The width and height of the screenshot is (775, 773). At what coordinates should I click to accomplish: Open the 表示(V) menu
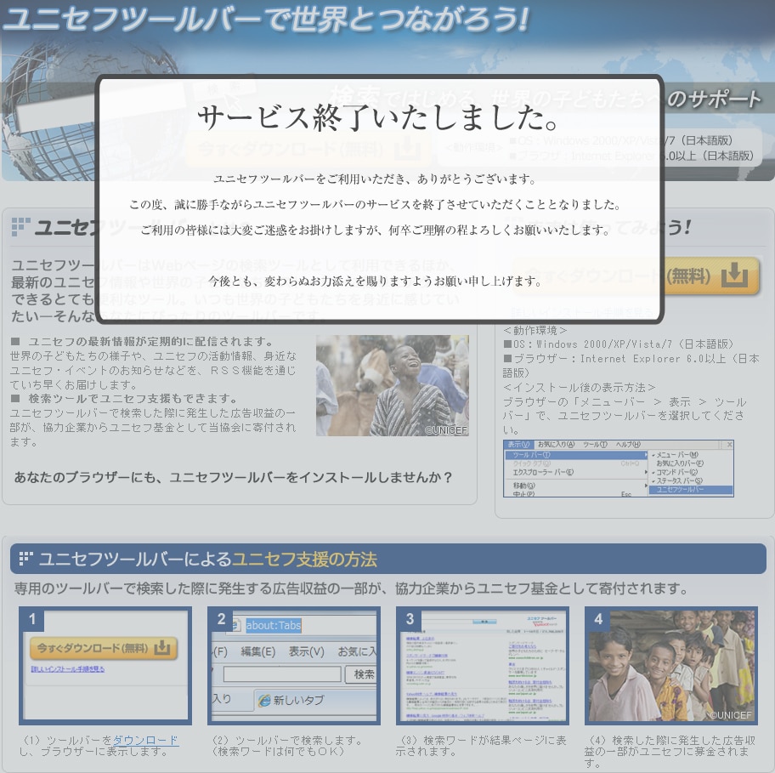point(518,445)
